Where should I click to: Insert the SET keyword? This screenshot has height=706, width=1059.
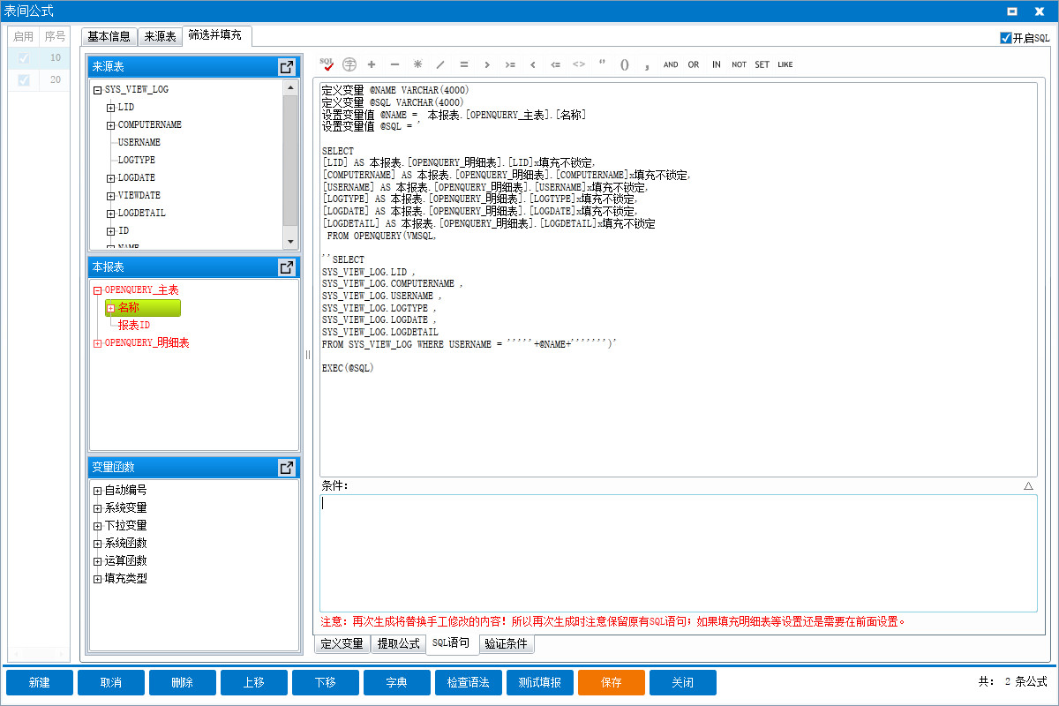pyautogui.click(x=762, y=64)
